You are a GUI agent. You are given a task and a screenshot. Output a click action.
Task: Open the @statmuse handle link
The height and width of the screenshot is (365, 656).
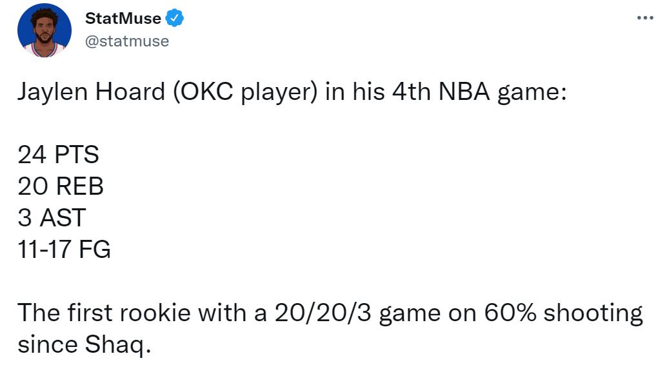point(126,41)
